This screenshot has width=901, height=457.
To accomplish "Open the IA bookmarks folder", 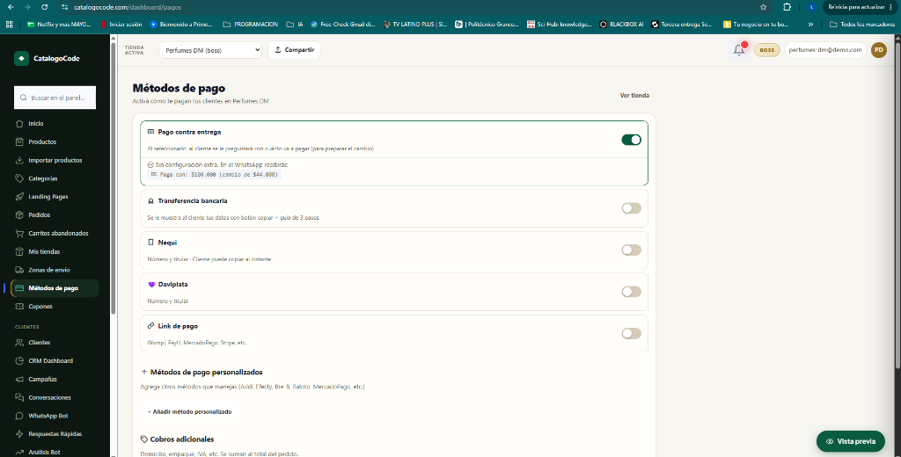I will pos(295,25).
